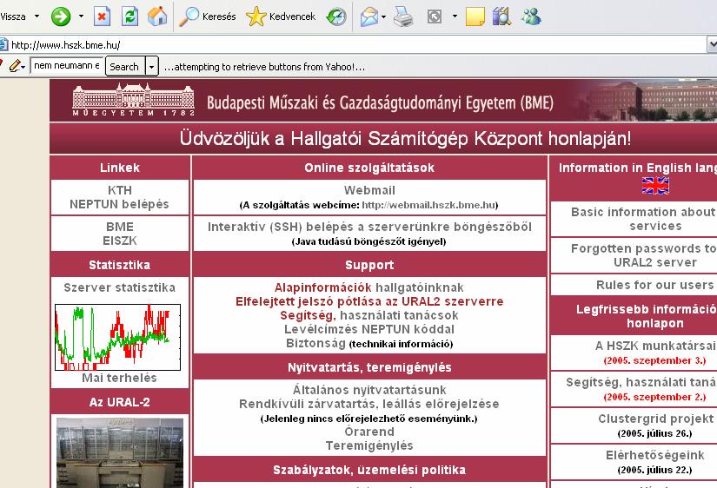Open Általános nyitvatartásunk link
The width and height of the screenshot is (717, 488).
click(369, 390)
